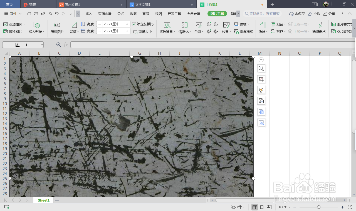Expand Crop (裁剪) dropdown
Screen dimensions: 356x211
78,32
